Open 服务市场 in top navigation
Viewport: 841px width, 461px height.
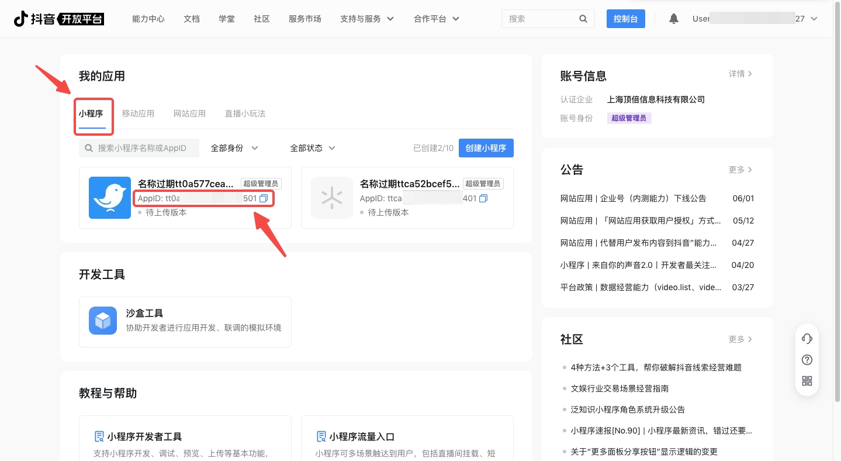[305, 19]
